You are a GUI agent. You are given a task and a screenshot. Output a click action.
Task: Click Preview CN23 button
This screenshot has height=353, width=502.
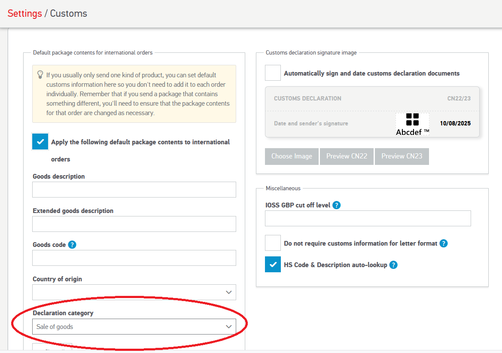coord(402,156)
